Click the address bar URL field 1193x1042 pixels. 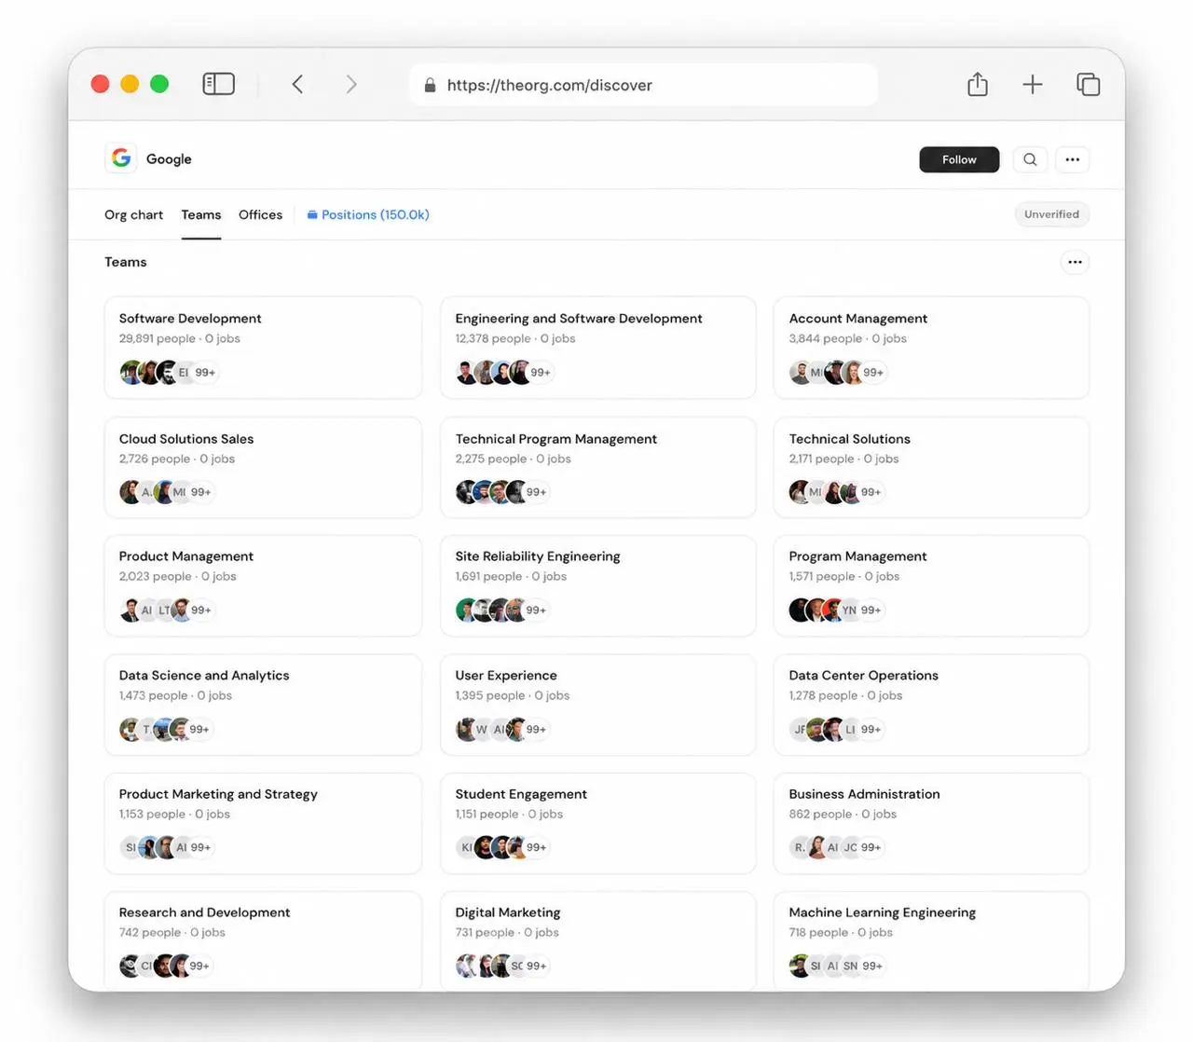click(x=643, y=85)
